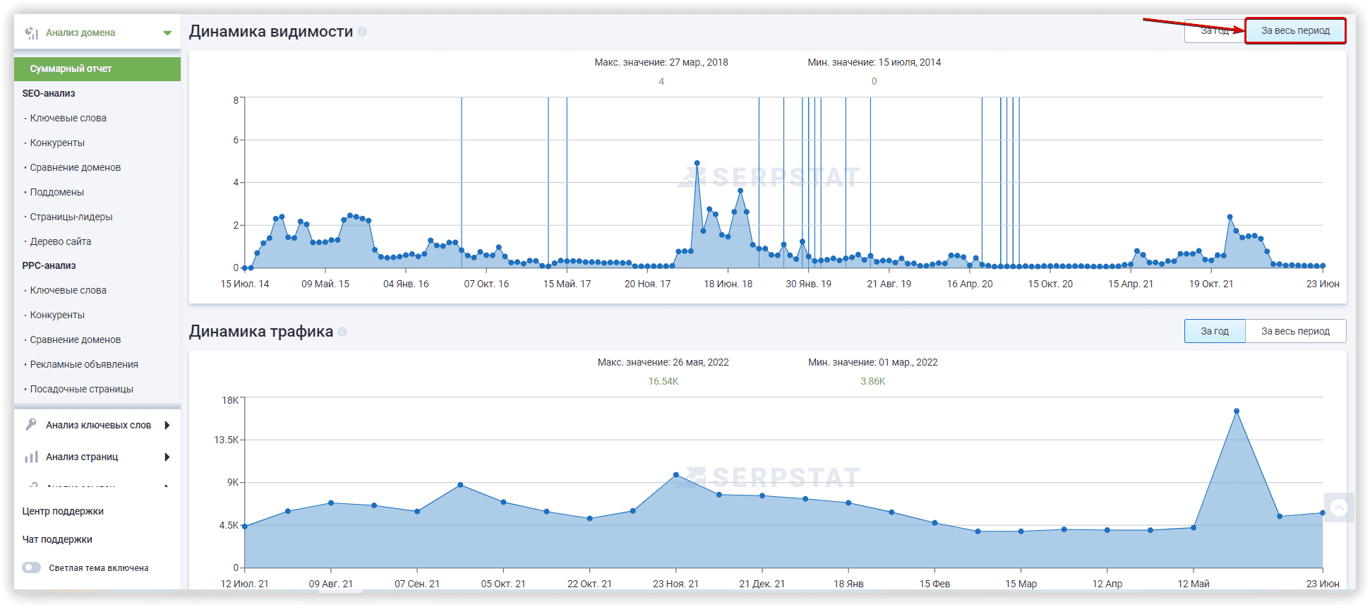The width and height of the screenshot is (1370, 607).
Task: Click the peak data point on visibility chart
Action: [697, 163]
